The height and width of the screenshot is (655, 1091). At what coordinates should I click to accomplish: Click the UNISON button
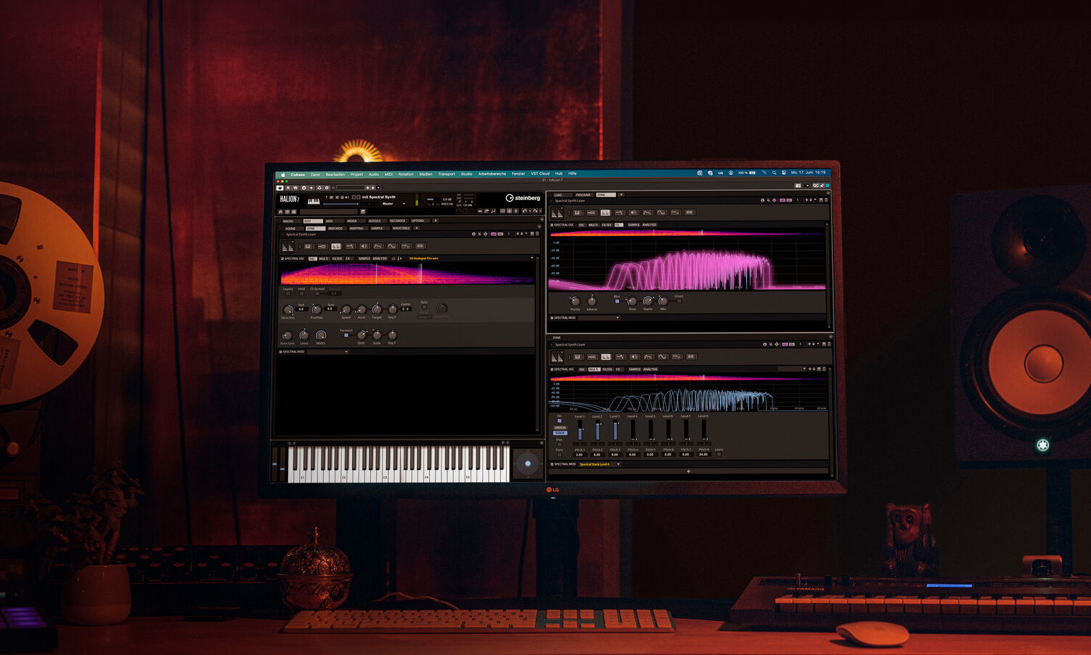(x=560, y=428)
